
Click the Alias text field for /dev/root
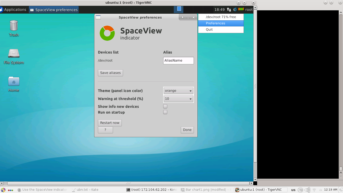coord(179,61)
